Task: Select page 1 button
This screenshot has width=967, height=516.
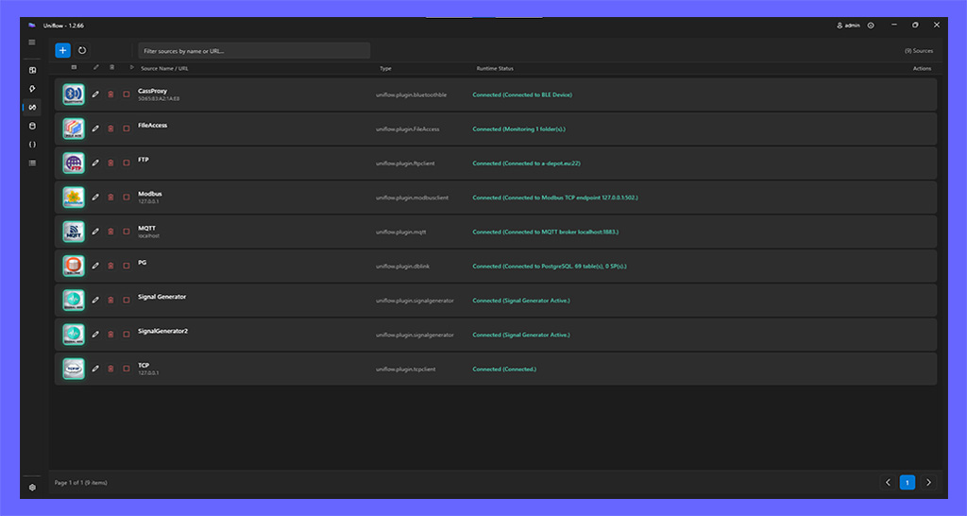Action: (908, 483)
